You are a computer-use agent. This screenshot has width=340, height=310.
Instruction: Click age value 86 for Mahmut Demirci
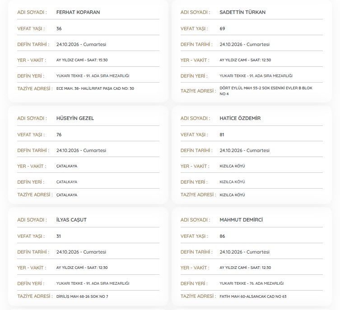222,236
